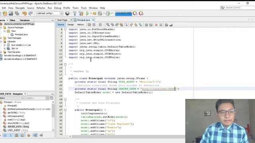
Task: Switch to the Services tab
Action: coord(25,20)
